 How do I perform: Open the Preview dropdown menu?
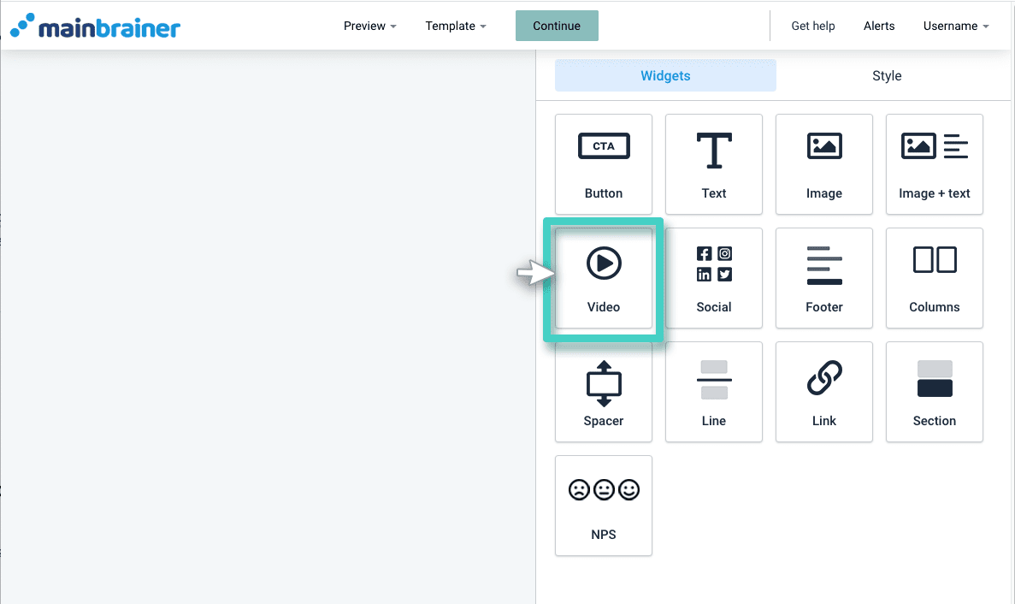[369, 26]
